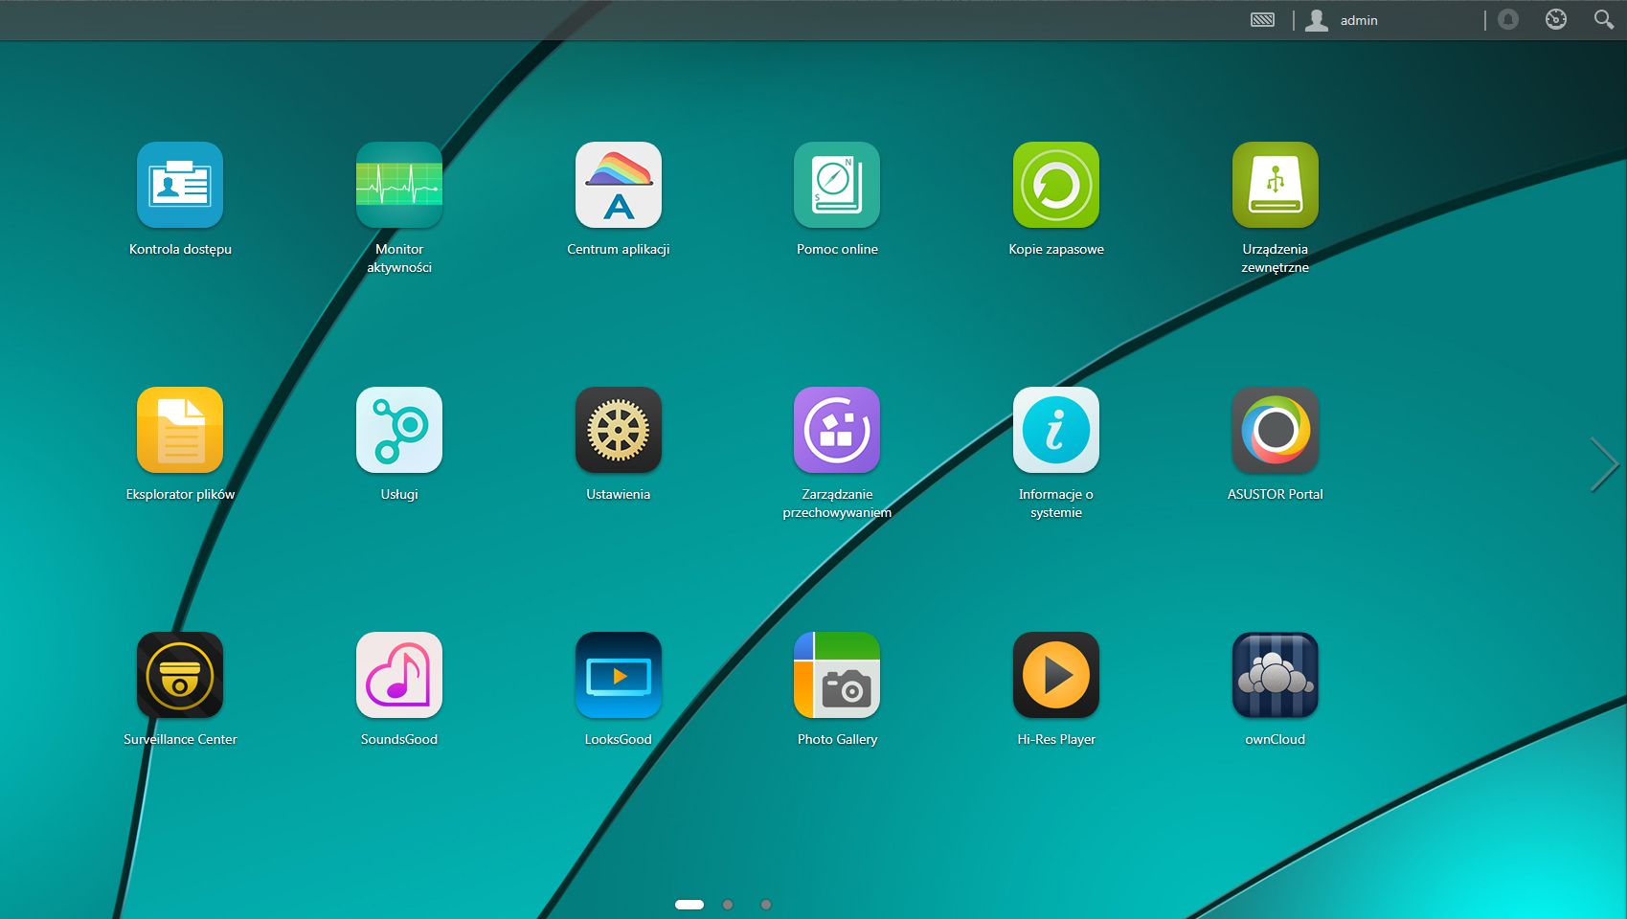1627x919 pixels.
Task: Go to next desktop page arrow
Action: click(1604, 464)
